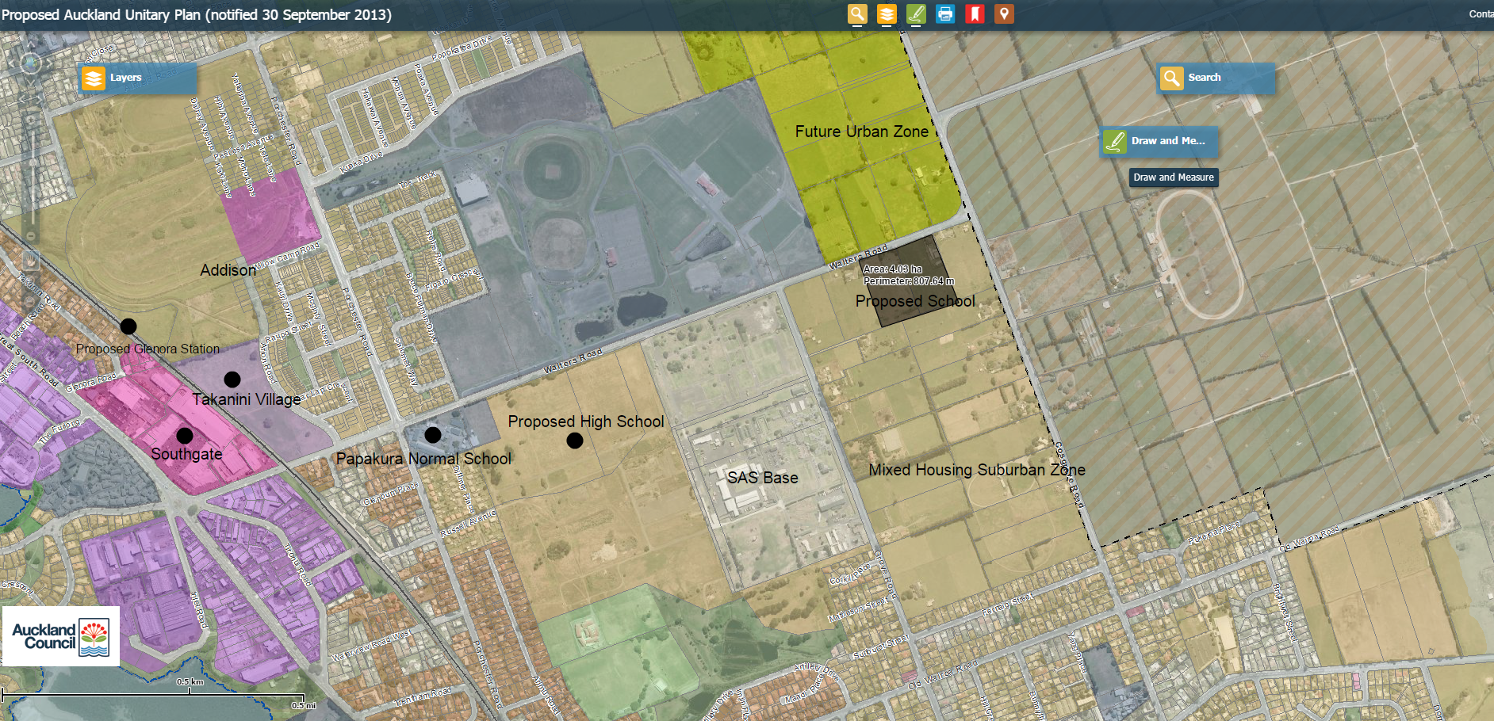This screenshot has height=721, width=1494.
Task: Expand the floating Layers panel
Action: click(x=136, y=78)
